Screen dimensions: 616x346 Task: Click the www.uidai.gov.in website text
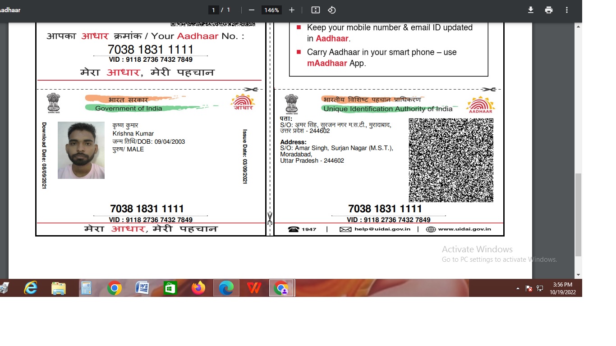pos(464,229)
